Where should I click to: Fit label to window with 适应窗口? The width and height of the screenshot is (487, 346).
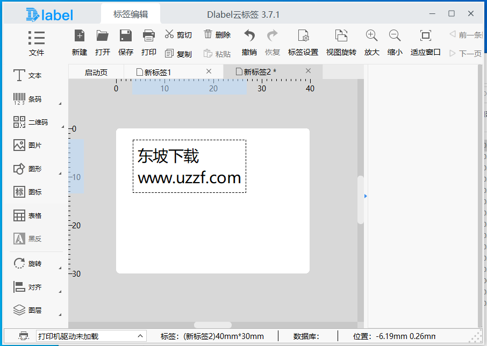426,42
